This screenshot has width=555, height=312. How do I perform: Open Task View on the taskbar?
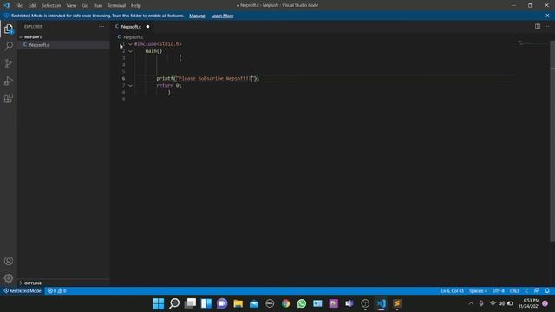click(x=190, y=303)
